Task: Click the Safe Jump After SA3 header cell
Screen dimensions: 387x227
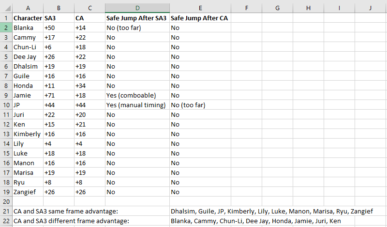Action: [137, 18]
